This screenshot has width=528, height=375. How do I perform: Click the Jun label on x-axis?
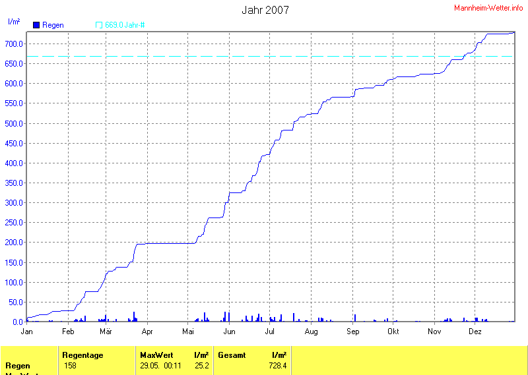click(230, 332)
